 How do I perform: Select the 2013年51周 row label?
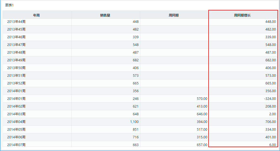click(x=16, y=75)
